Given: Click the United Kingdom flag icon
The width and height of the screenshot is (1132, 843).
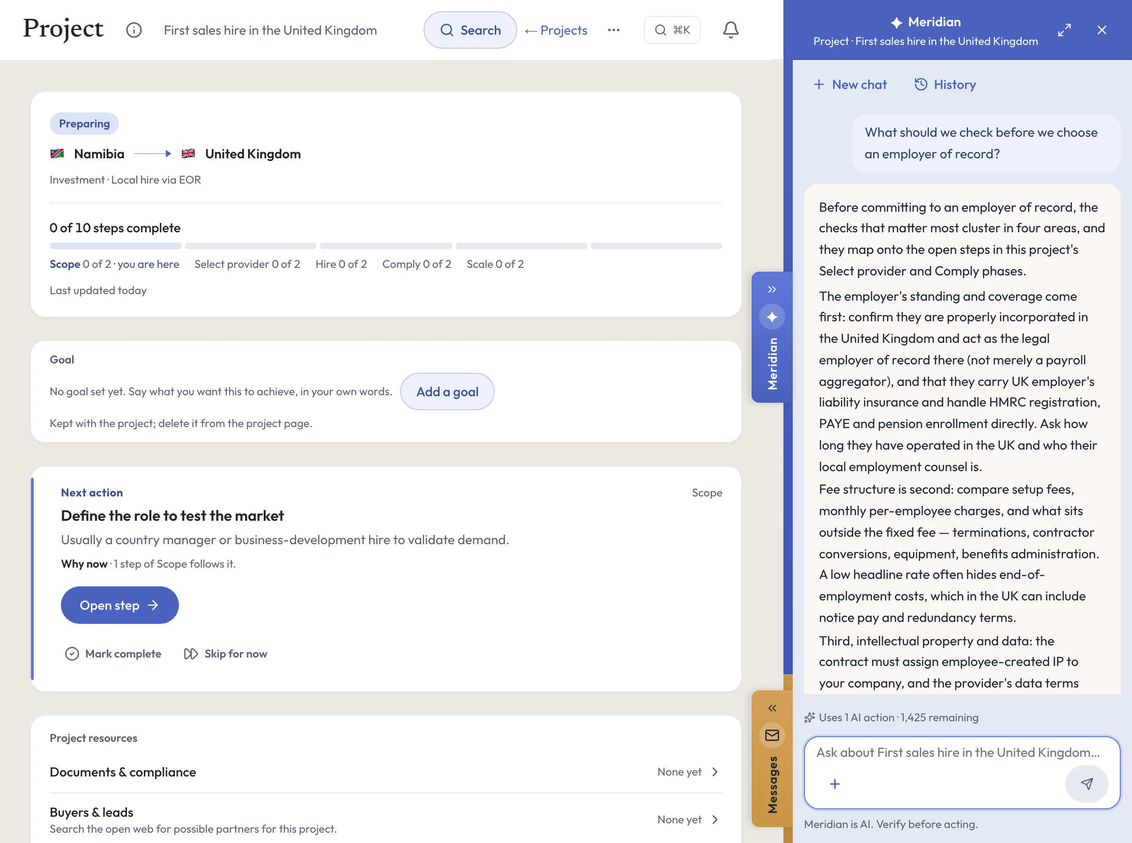Looking at the screenshot, I should click(x=188, y=154).
